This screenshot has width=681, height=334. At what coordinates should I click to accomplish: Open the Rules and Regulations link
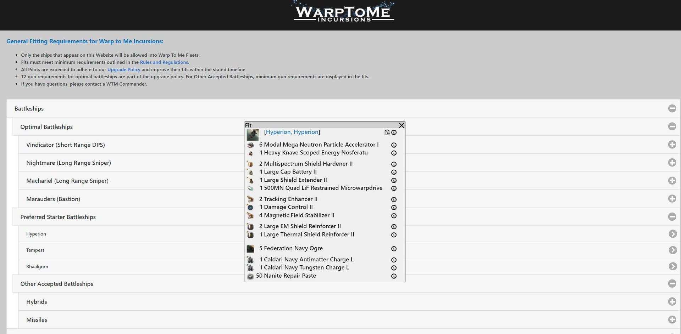coord(164,62)
